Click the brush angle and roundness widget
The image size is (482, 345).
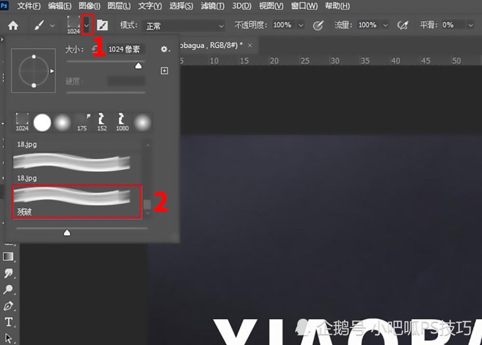[34, 71]
